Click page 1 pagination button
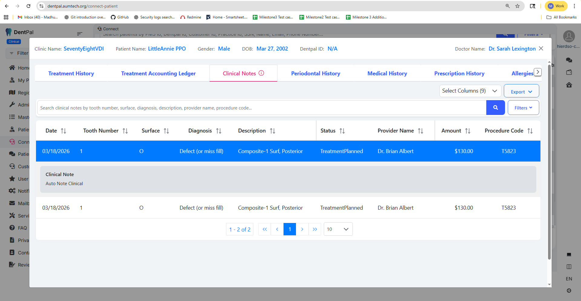Image resolution: width=581 pixels, height=301 pixels. [x=290, y=229]
